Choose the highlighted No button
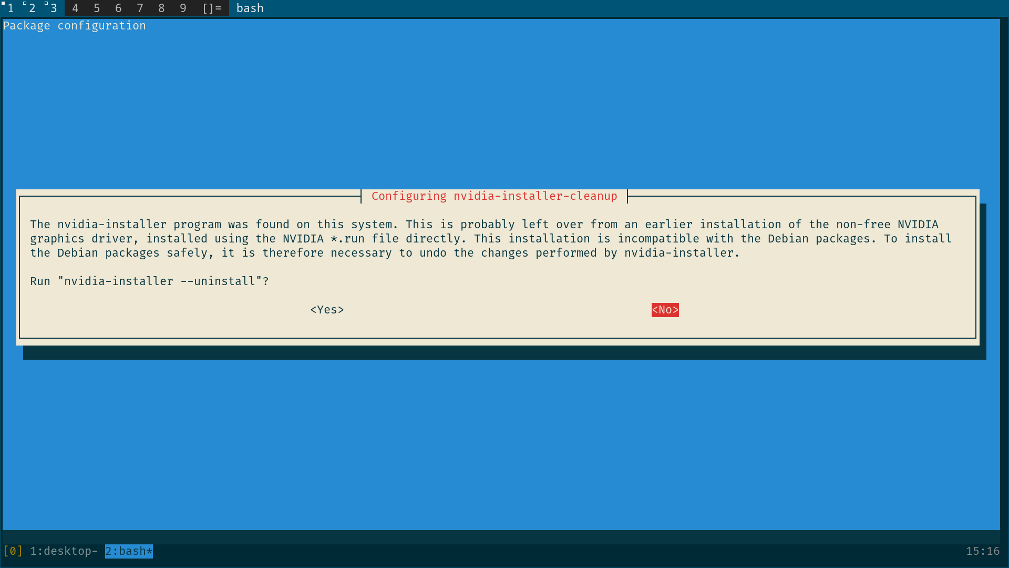This screenshot has width=1009, height=568. pyautogui.click(x=665, y=310)
